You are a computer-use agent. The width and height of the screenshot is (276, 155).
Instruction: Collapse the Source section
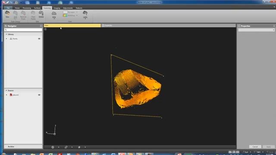tap(6, 90)
